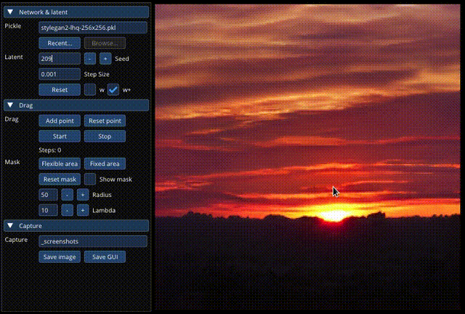The width and height of the screenshot is (465, 314).
Task: Stop the drag optimization
Action: tap(105, 136)
